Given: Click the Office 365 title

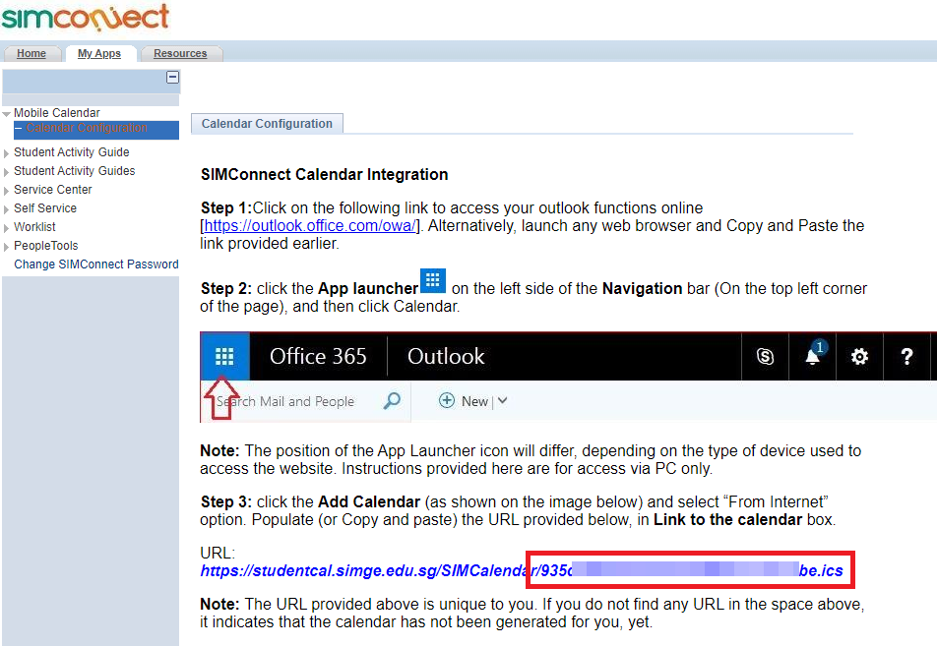Looking at the screenshot, I should point(318,357).
